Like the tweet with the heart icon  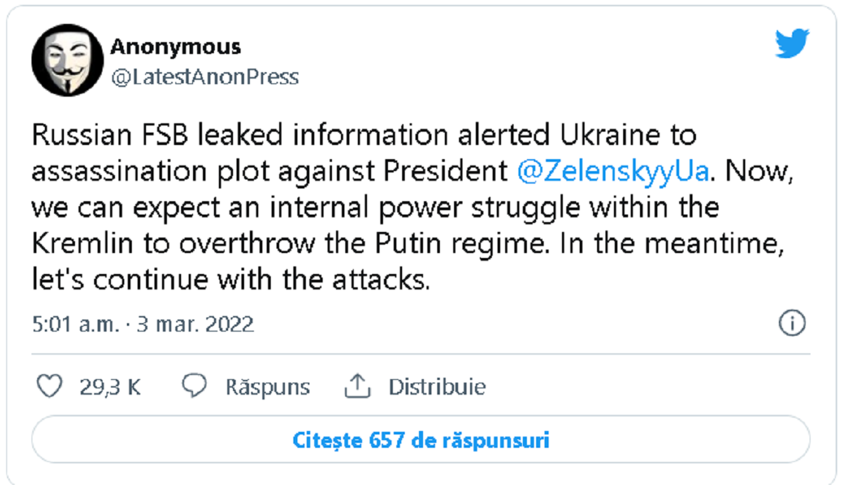click(x=49, y=386)
